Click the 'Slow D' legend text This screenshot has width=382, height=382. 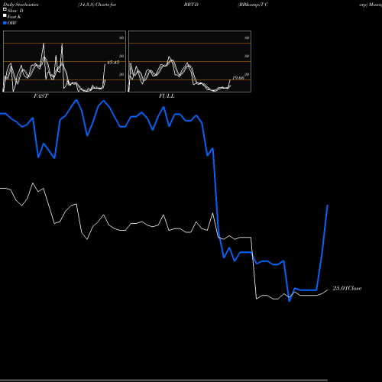[x=15, y=11]
